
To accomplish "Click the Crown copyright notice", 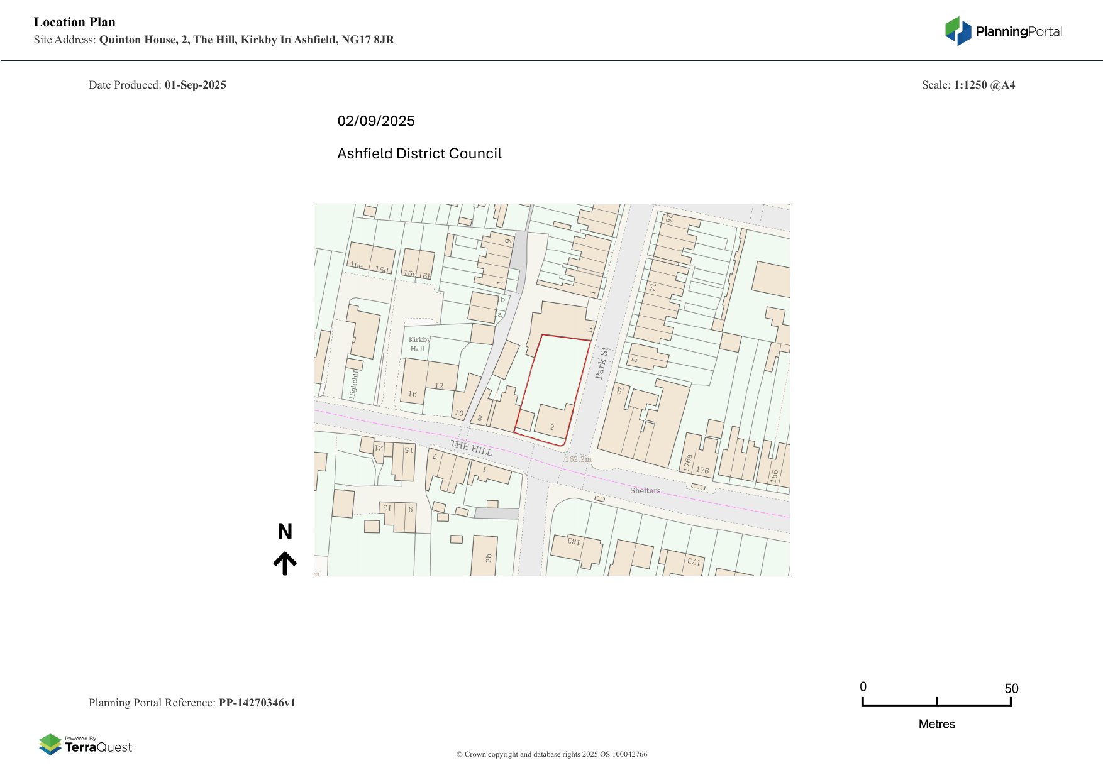I will point(551,754).
